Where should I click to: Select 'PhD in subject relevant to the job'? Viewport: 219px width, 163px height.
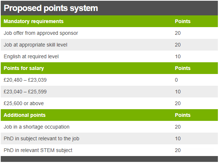42,138
